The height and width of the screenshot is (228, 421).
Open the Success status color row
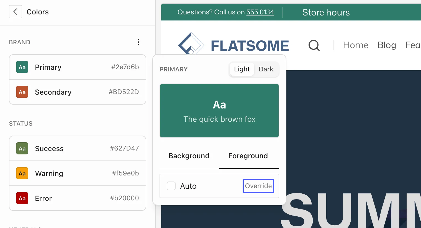click(78, 149)
